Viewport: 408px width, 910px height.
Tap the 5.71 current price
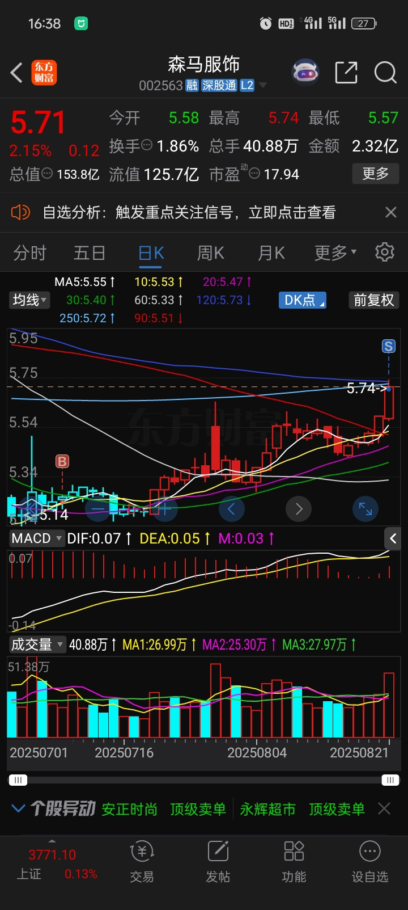coord(39,122)
